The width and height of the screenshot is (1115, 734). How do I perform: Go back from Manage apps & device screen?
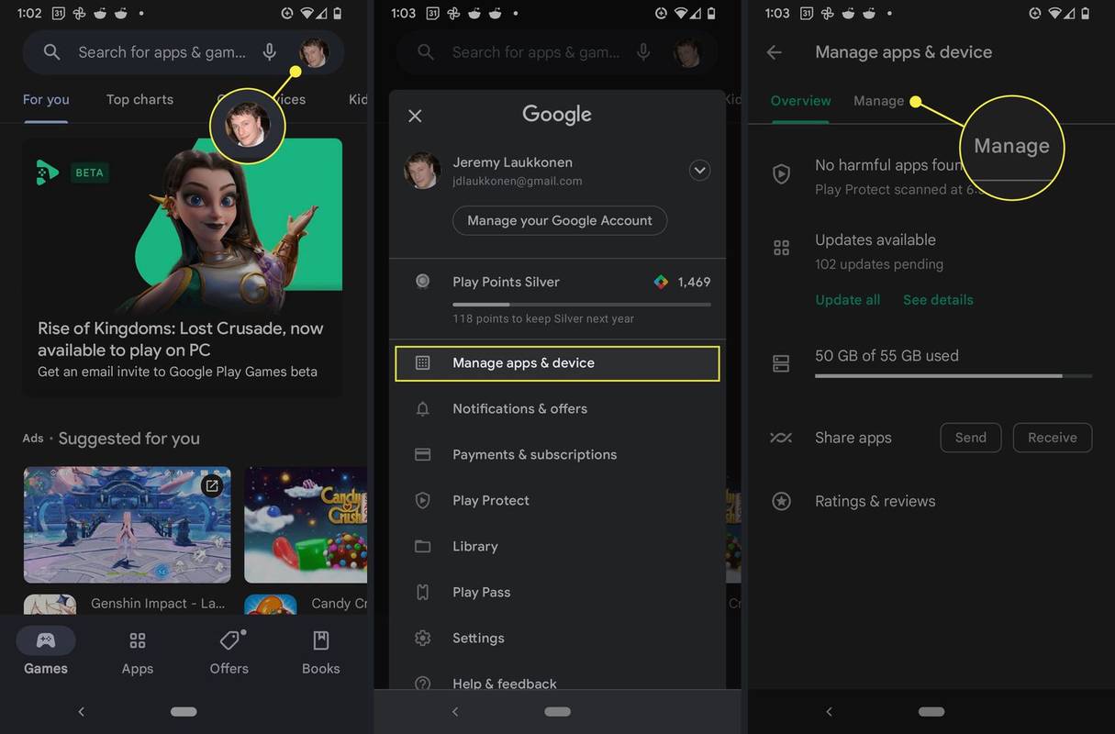click(775, 52)
